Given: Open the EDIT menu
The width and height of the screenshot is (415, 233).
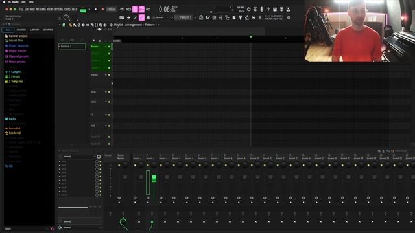Looking at the screenshot, I should 27,9.
